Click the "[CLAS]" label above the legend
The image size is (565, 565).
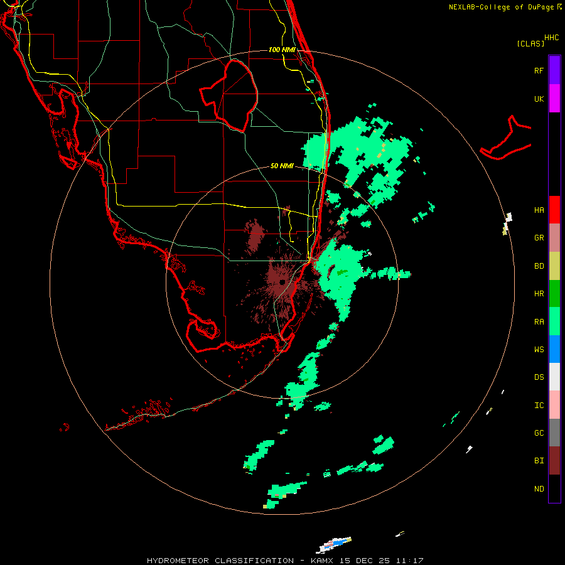point(530,43)
